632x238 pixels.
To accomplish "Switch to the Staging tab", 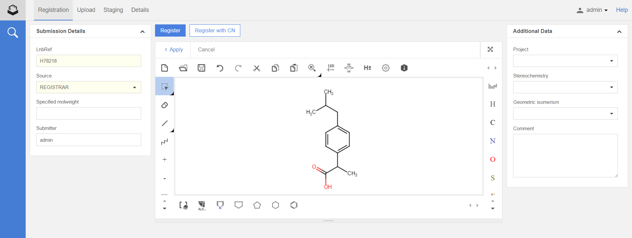I will 113,10.
